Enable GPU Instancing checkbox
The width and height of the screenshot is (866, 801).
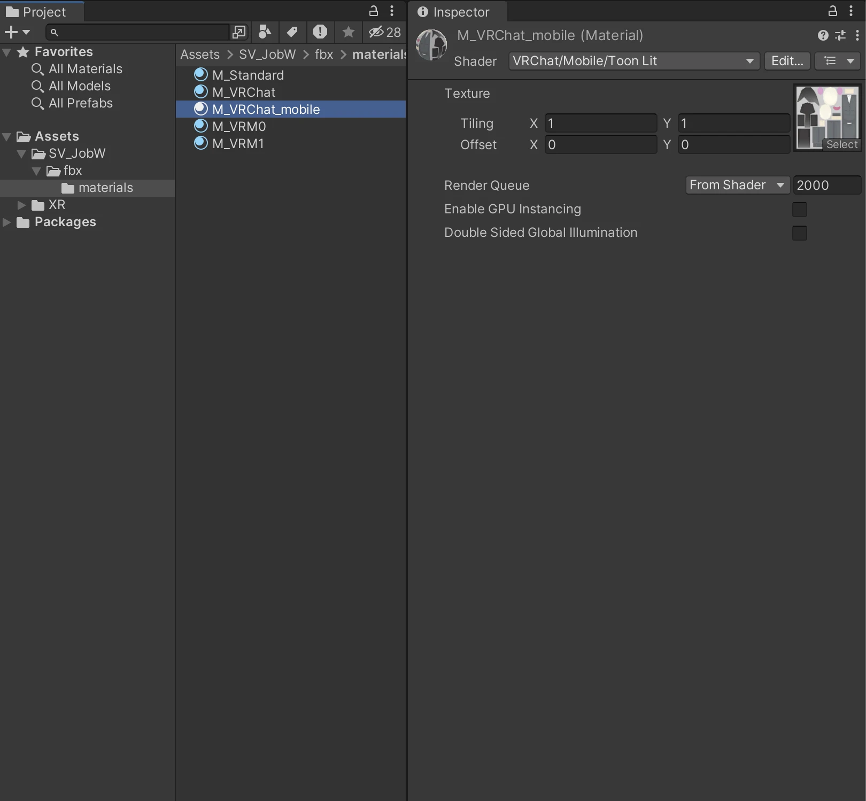(x=800, y=210)
